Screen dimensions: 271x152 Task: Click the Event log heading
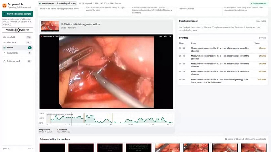(x=184, y=38)
